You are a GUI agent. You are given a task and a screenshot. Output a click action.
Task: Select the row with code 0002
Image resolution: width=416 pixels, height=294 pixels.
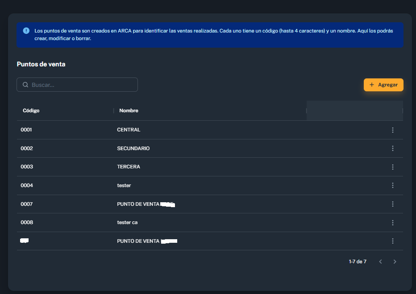tap(210, 148)
